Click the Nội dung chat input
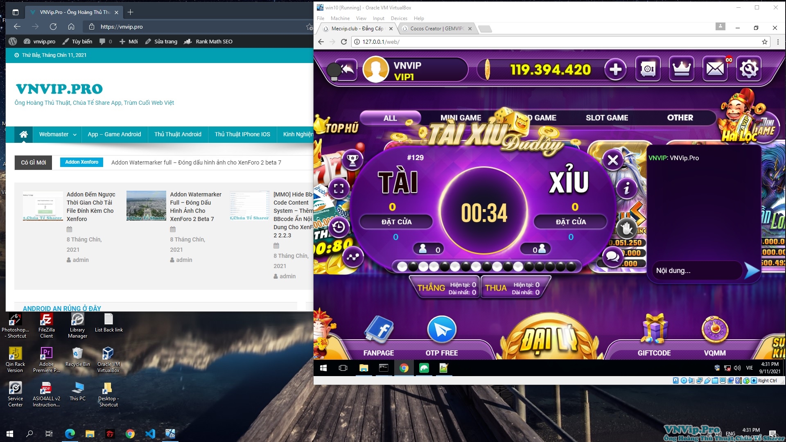The image size is (786, 442). point(696,271)
